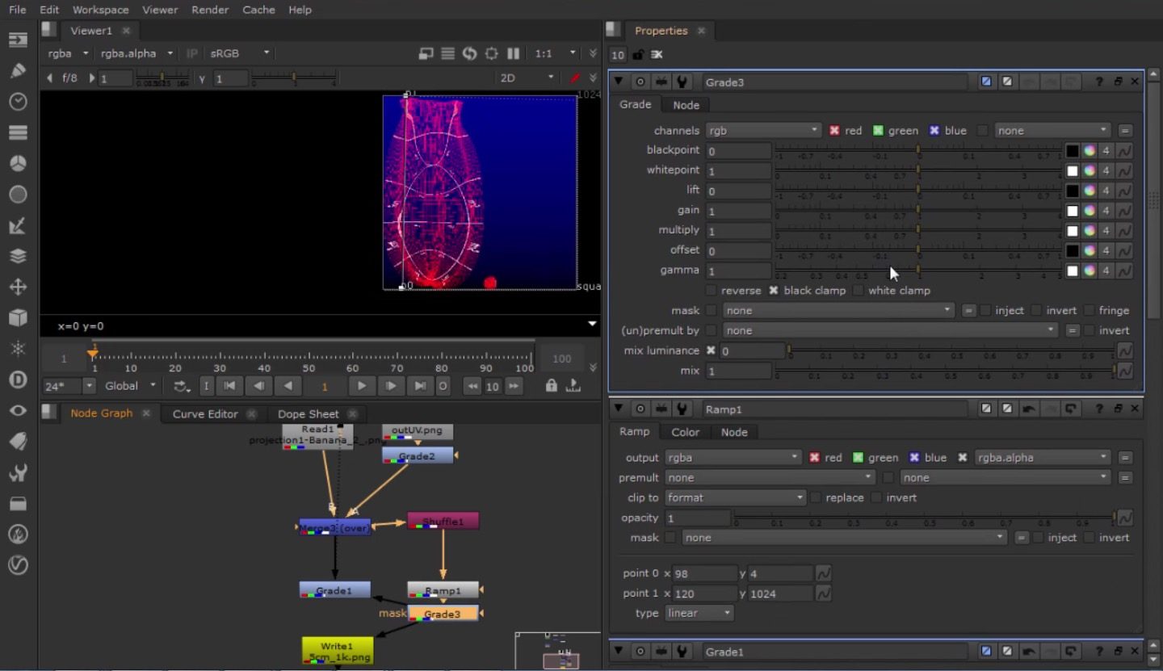
Task: Open the Grade3 mask channel dropdown
Action: [839, 311]
